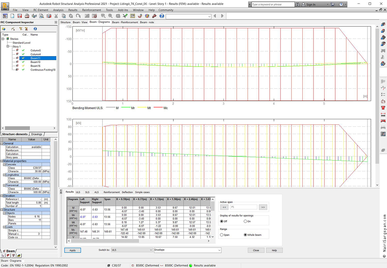
Task: Click the yellow folder icon in Inspector toolbar
Action: pyautogui.click(x=4, y=29)
